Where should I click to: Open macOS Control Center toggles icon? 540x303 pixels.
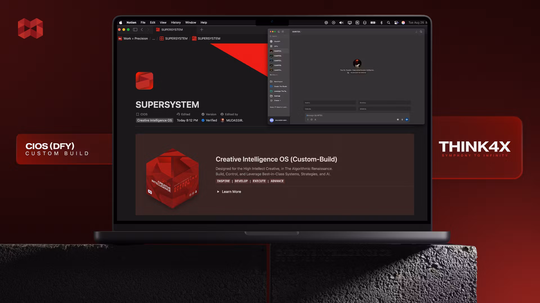pos(396,23)
